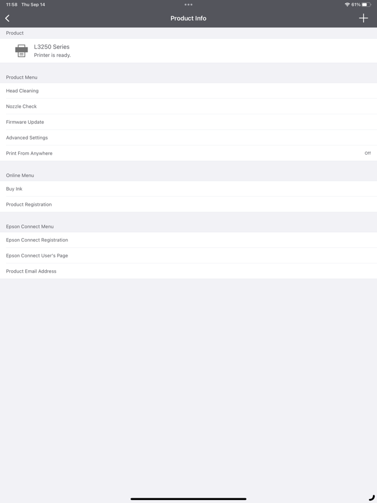
Task: Select Product Email Address
Action: (x=188, y=271)
